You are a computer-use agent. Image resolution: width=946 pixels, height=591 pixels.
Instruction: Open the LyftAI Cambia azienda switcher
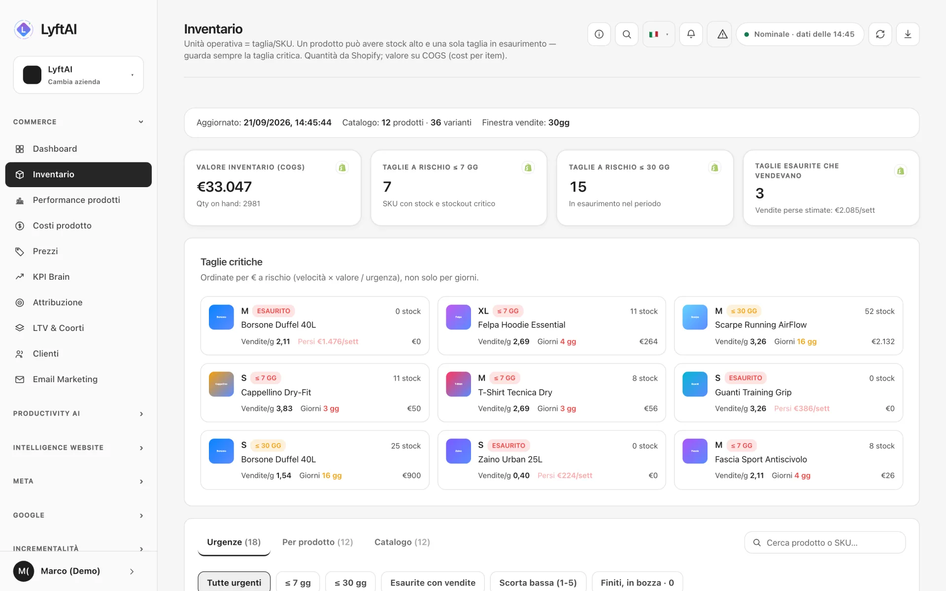click(x=78, y=75)
